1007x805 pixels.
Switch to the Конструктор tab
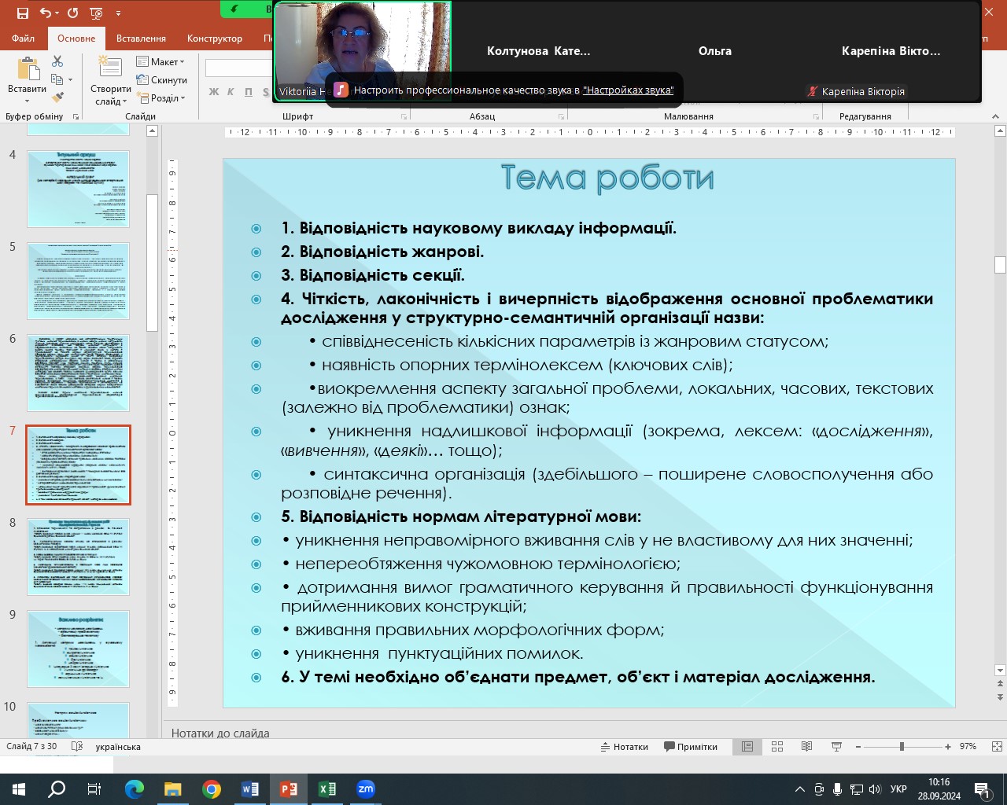(x=214, y=39)
